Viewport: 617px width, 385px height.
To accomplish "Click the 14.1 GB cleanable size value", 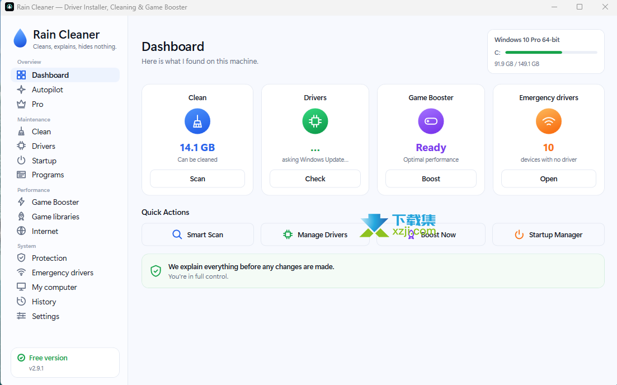I will pos(197,148).
